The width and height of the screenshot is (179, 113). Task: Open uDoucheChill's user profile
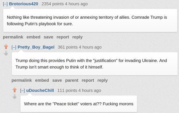click(x=40, y=91)
